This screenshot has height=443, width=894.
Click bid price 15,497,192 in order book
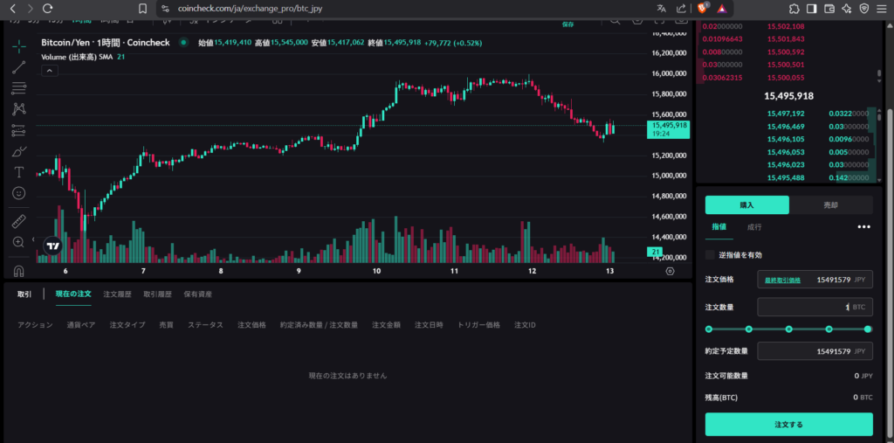[x=786, y=113]
